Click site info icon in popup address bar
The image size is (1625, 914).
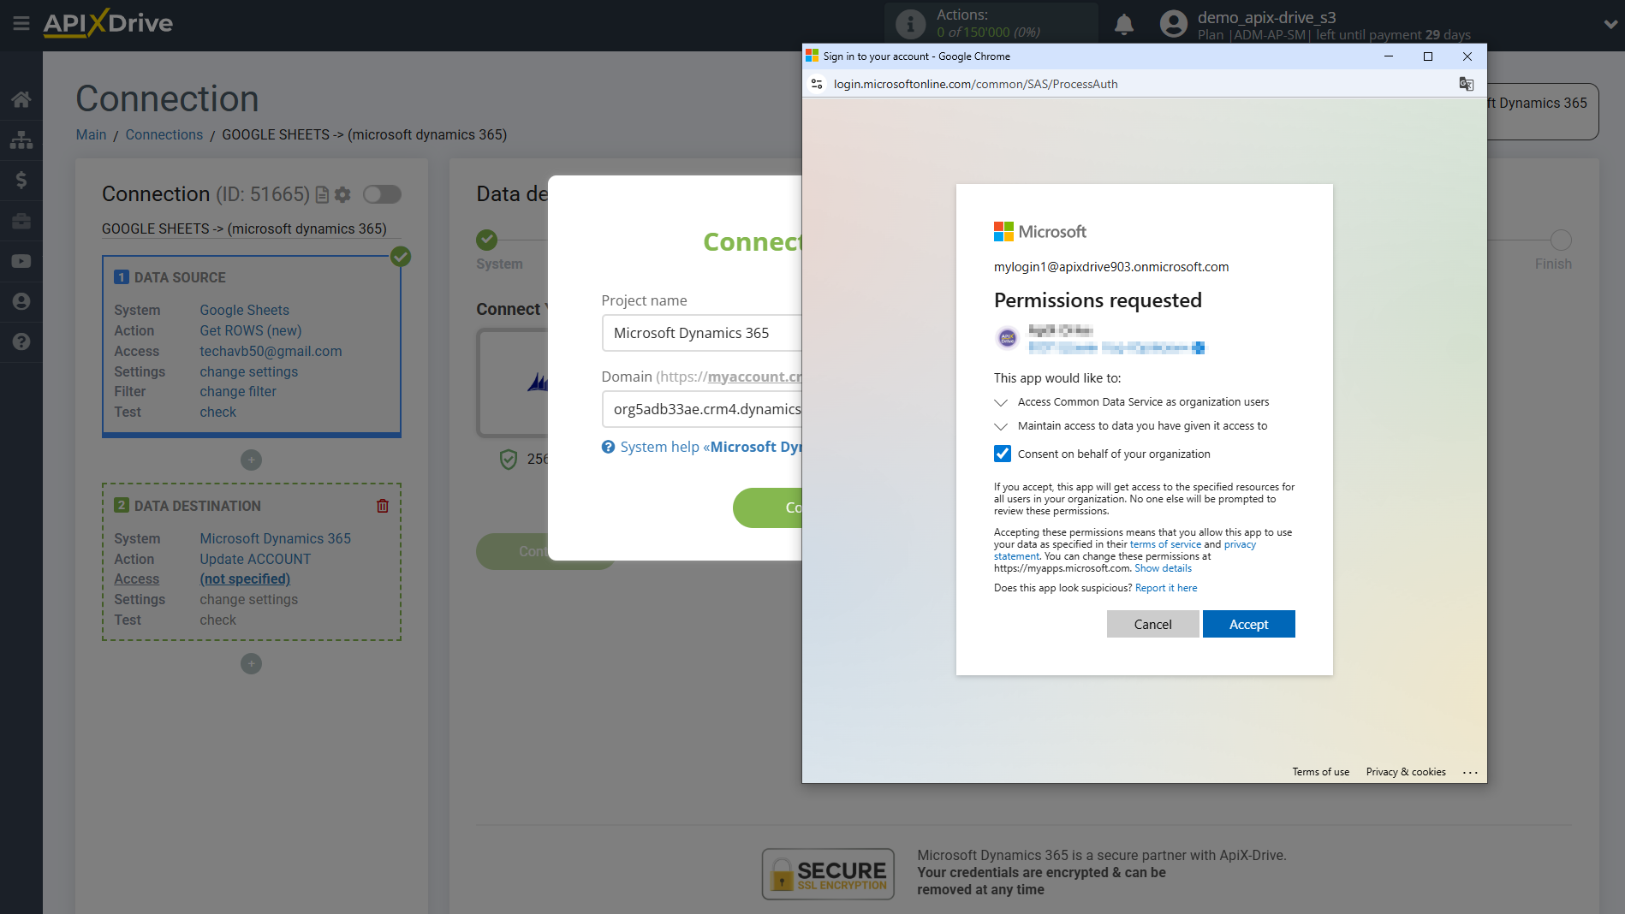pos(817,84)
